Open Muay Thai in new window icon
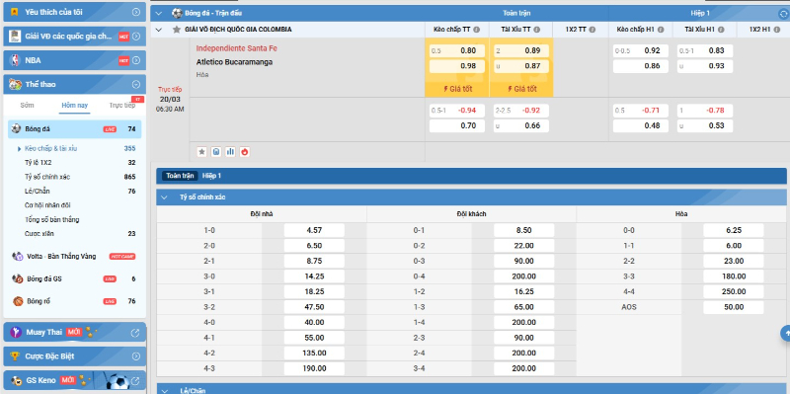The image size is (790, 394). [135, 333]
